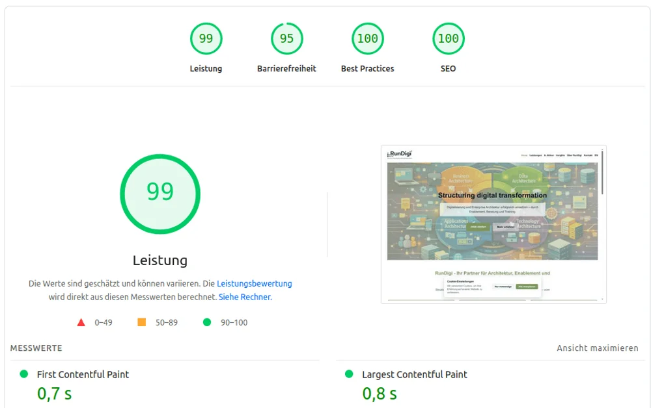Select the SEO label in the summary bar
The image size is (651, 408).
[448, 68]
